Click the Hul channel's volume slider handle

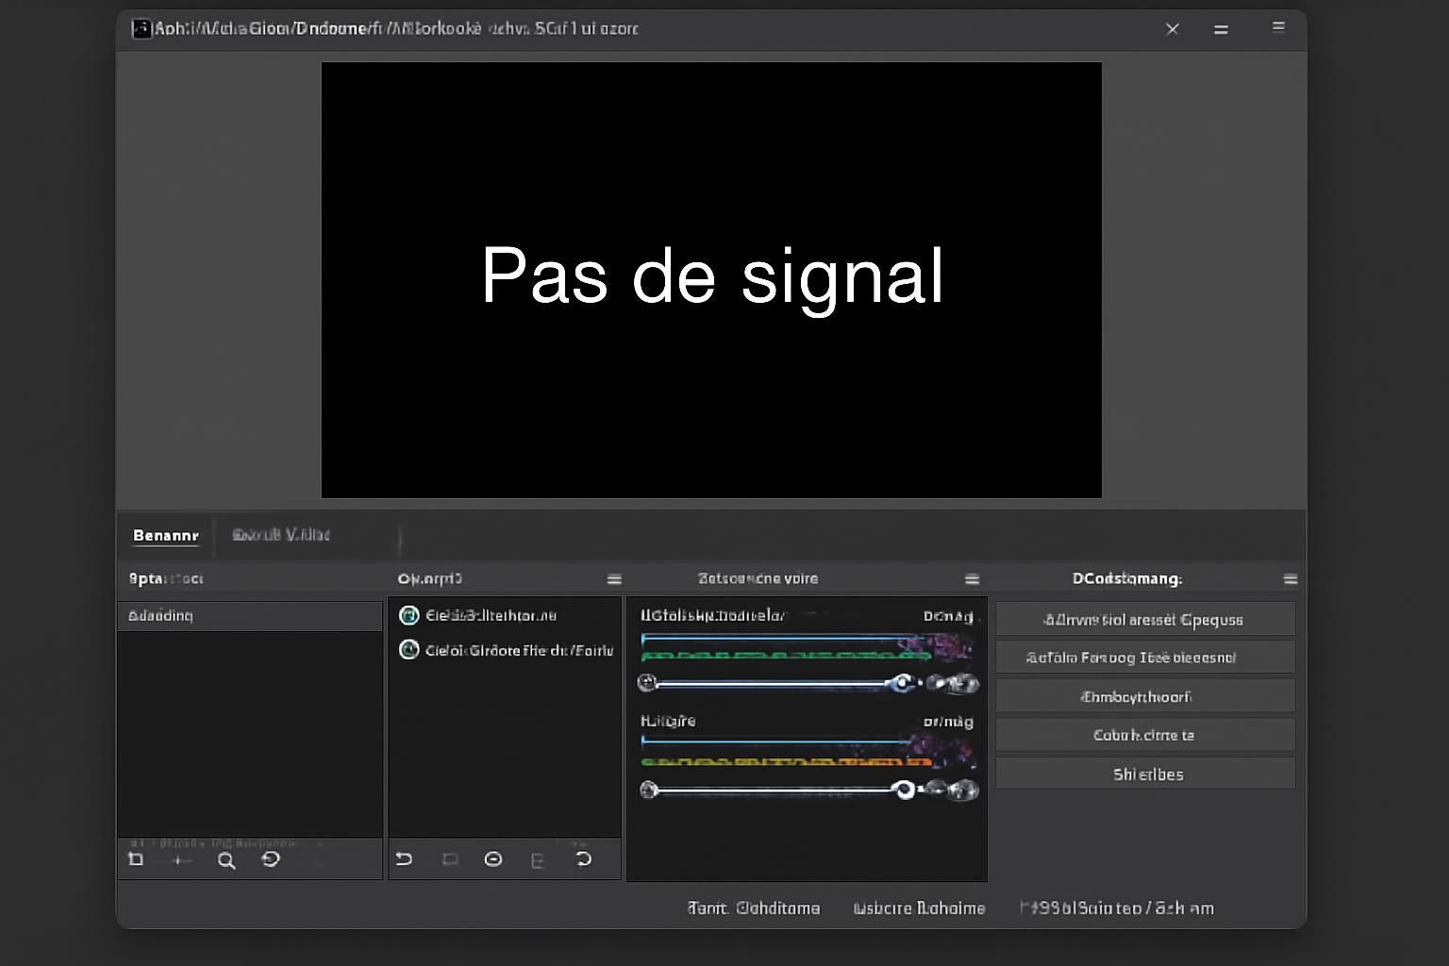coord(904,789)
